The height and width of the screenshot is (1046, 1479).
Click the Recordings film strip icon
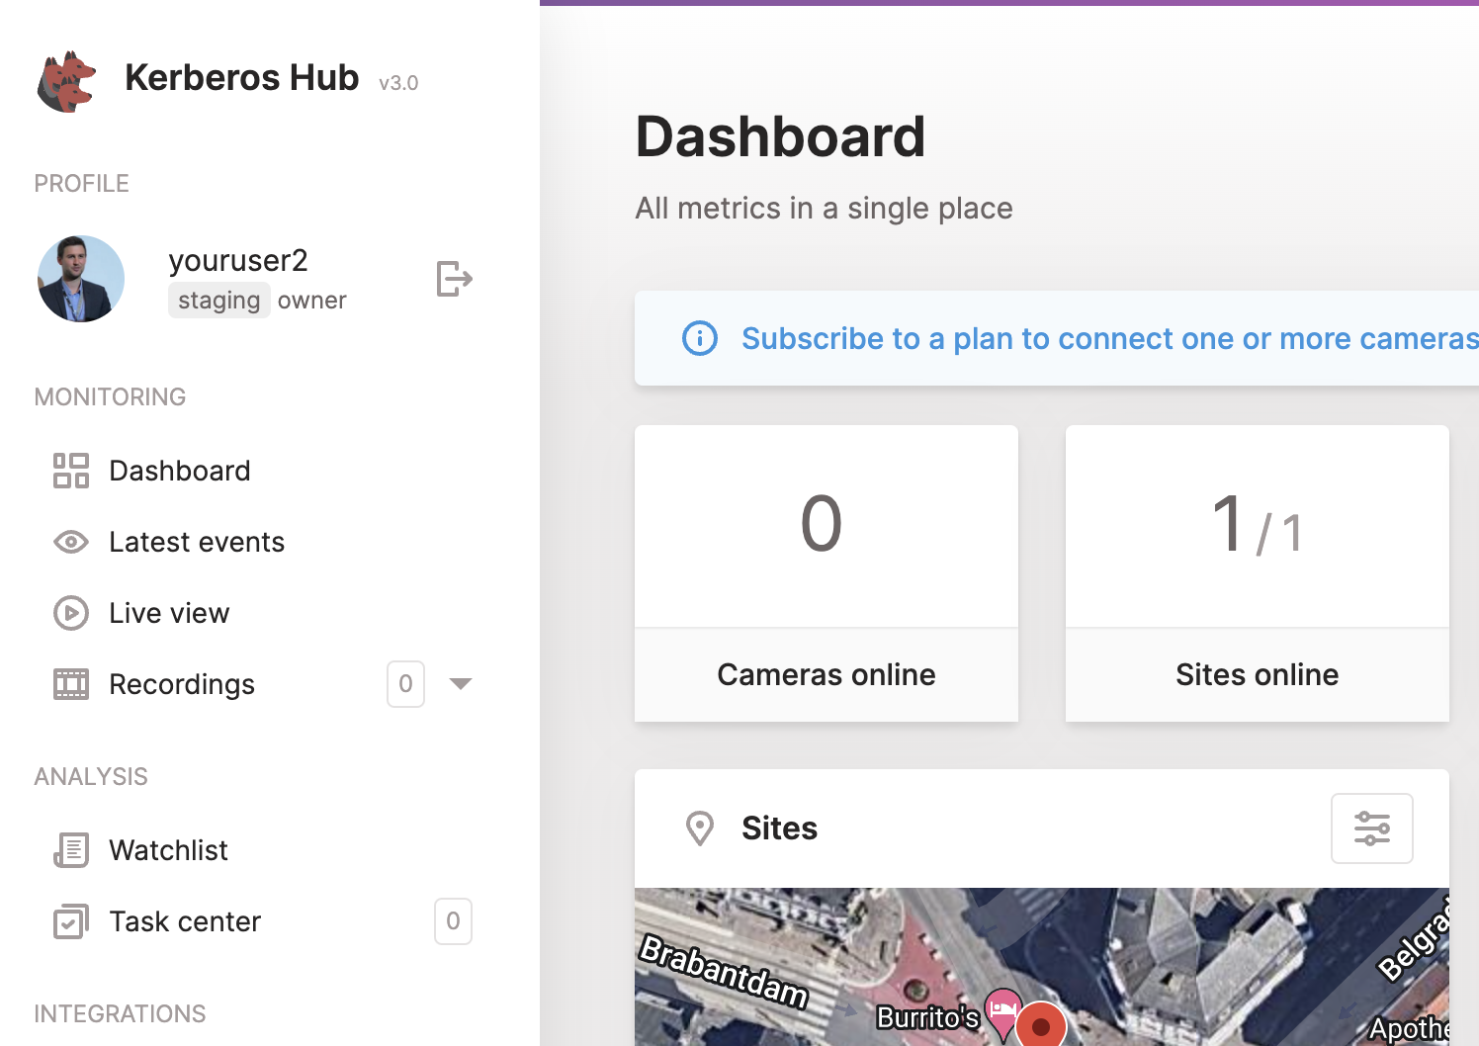pyautogui.click(x=71, y=684)
